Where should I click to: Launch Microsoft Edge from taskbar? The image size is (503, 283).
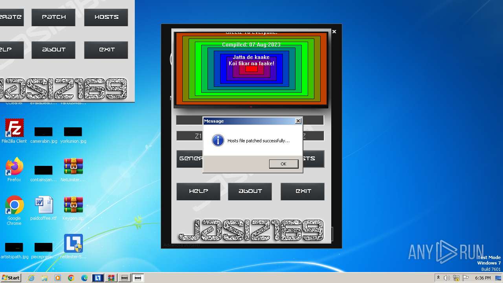pyautogui.click(x=84, y=278)
